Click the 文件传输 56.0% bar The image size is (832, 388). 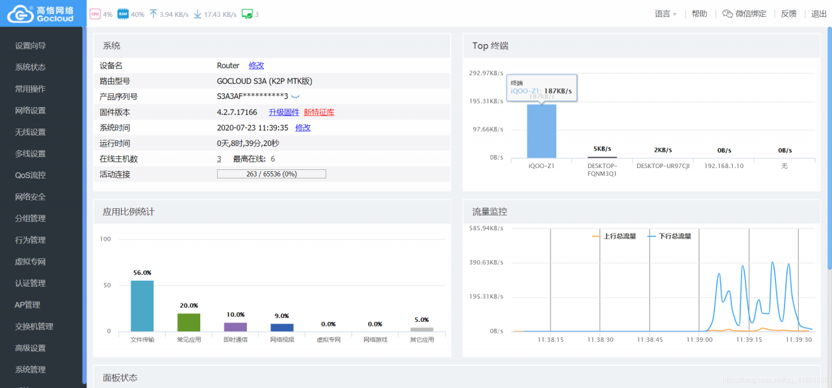coord(142,306)
